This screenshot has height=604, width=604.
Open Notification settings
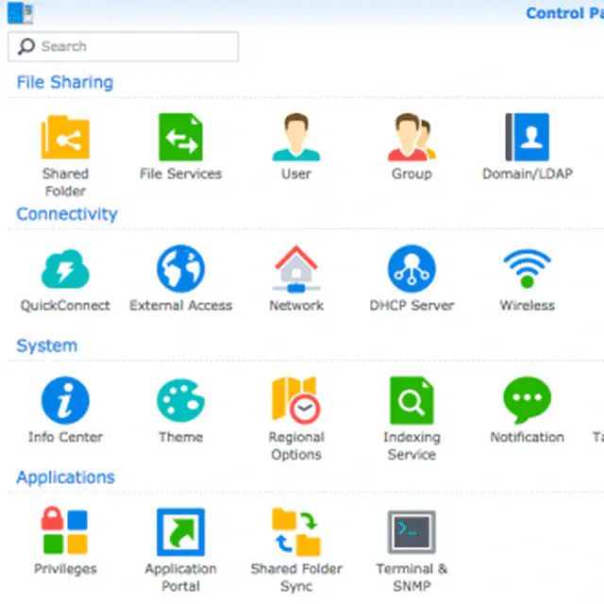tap(527, 402)
